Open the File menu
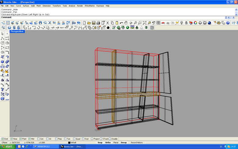This screenshot has width=238, height=149. click(2, 6)
